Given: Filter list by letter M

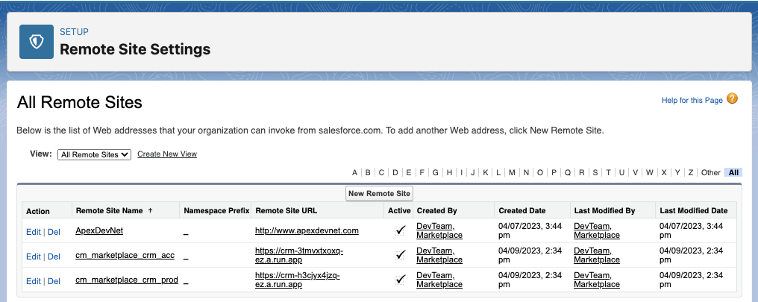Looking at the screenshot, I should pos(512,172).
